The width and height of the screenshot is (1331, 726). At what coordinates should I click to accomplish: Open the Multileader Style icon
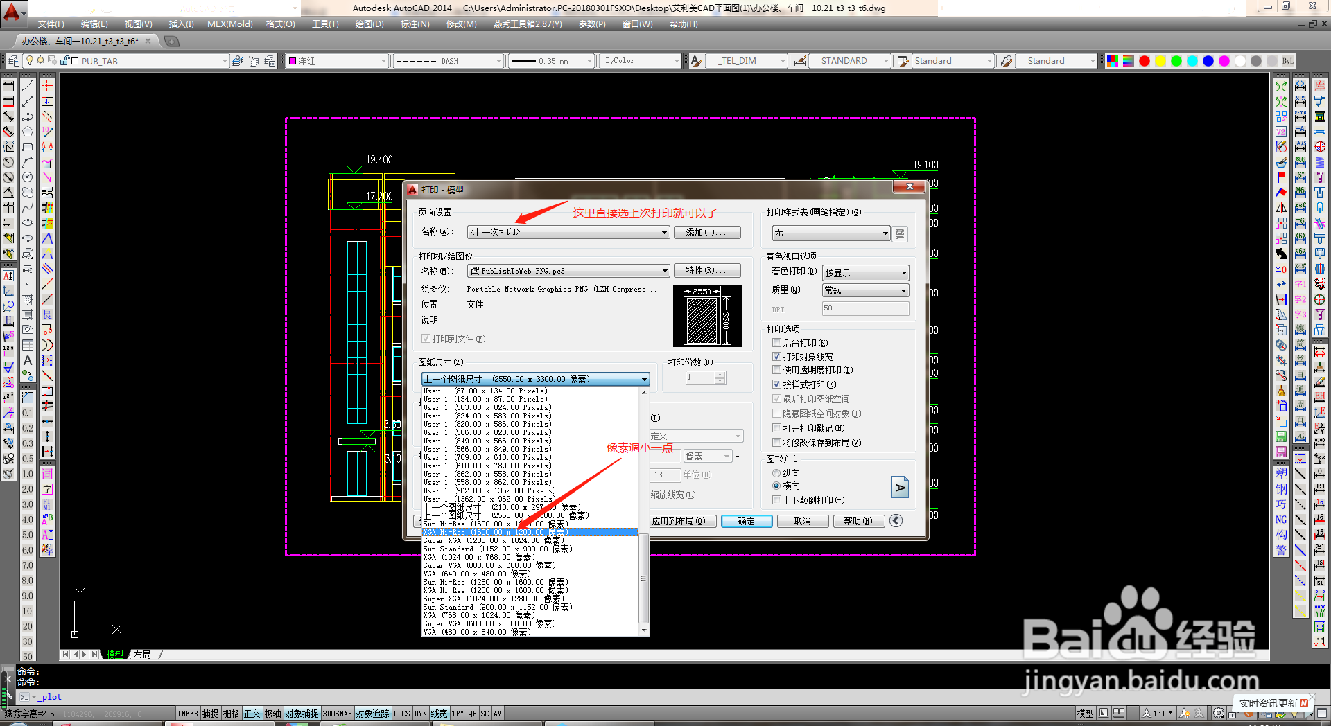[1007, 61]
